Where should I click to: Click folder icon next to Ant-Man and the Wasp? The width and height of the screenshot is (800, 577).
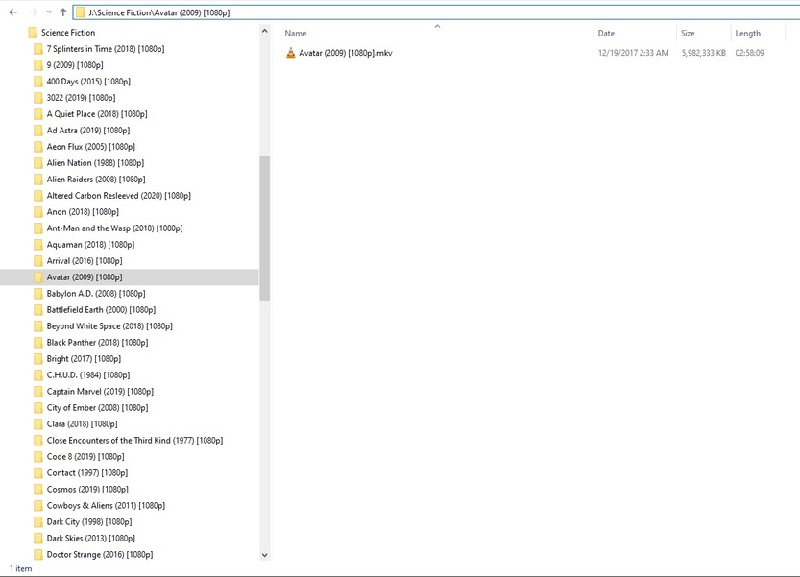coord(38,228)
